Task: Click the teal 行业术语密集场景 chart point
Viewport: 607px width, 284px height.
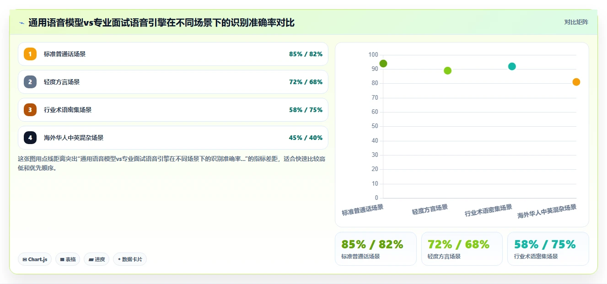Action: (512, 66)
